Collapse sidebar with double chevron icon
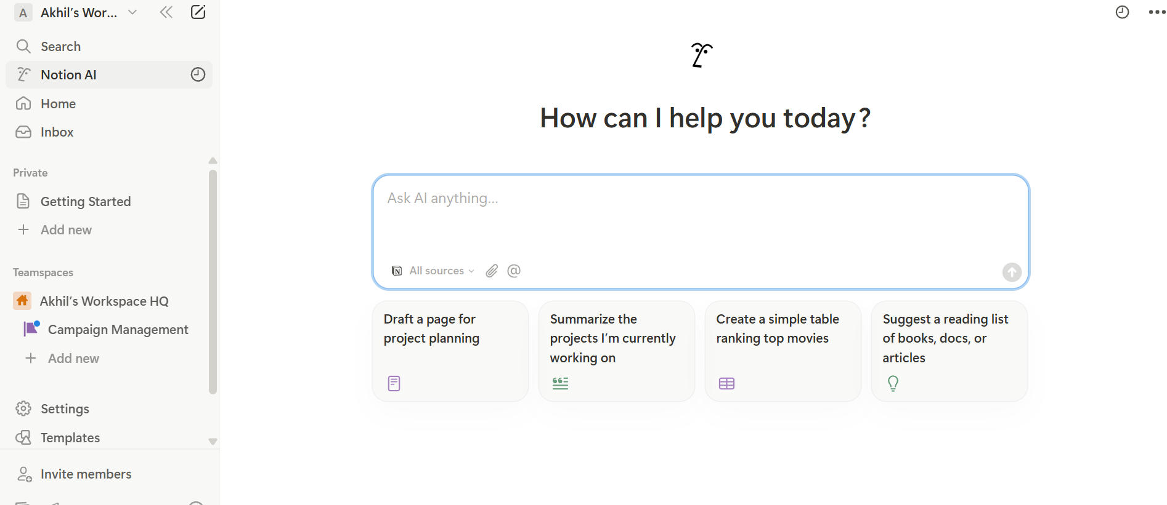This screenshot has height=505, width=1167. (166, 12)
